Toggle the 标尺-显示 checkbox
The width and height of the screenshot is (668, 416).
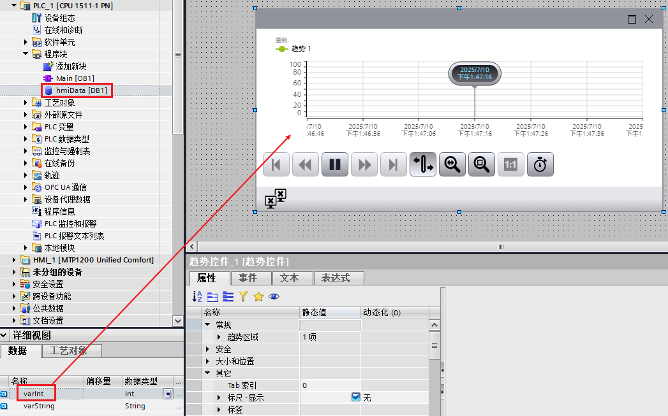(x=356, y=398)
